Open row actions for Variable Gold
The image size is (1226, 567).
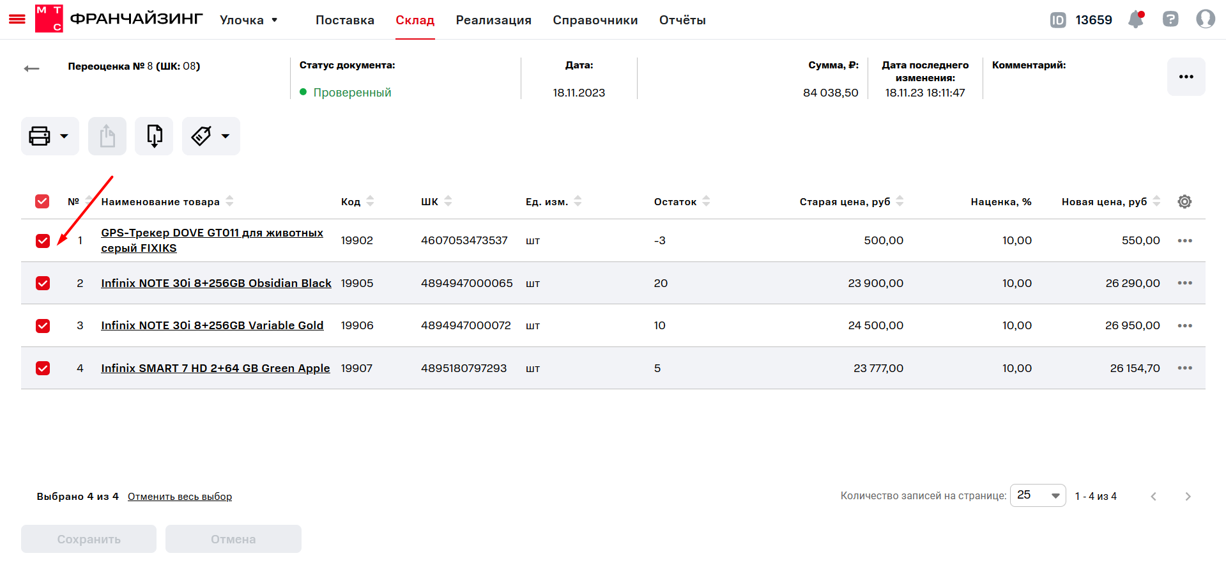coord(1185,326)
